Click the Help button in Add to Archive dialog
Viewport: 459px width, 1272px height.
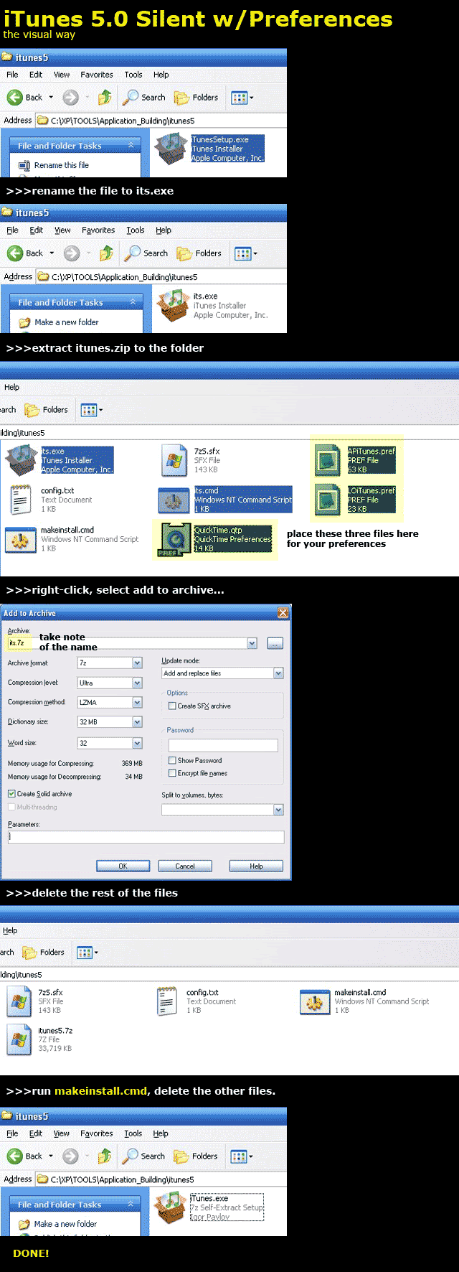(x=256, y=866)
